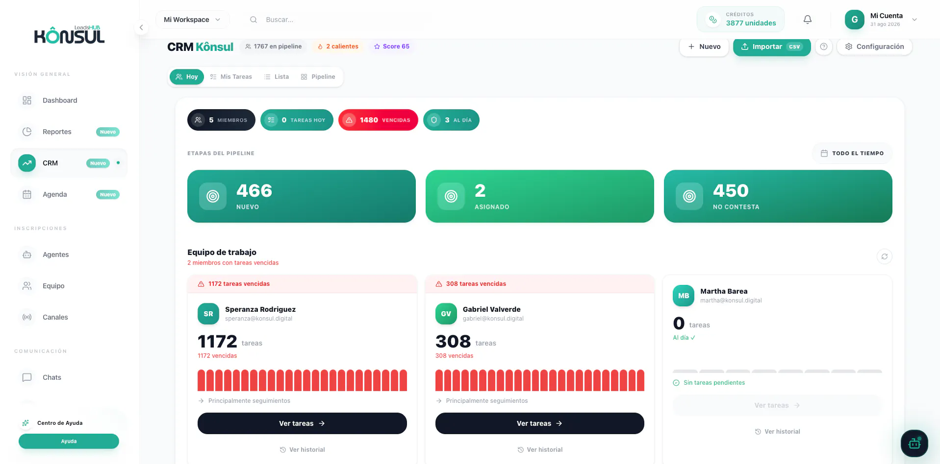Click the 1767 en pipeline badge
This screenshot has height=464, width=940.
coord(274,46)
